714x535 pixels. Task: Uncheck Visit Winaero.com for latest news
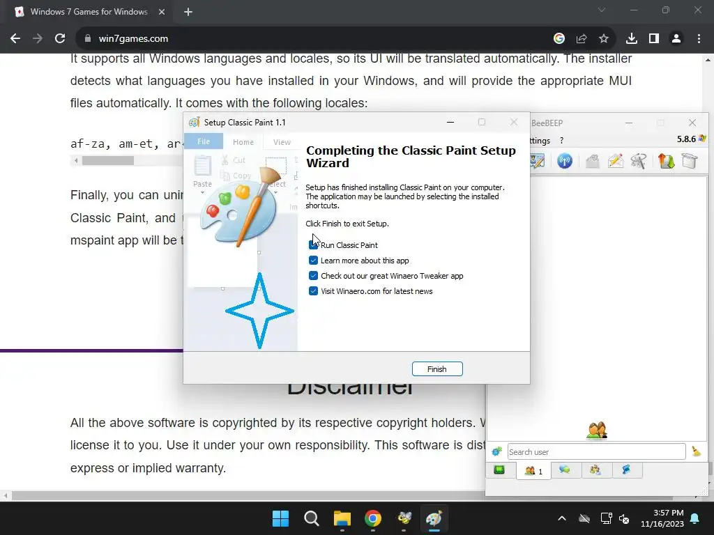313,291
